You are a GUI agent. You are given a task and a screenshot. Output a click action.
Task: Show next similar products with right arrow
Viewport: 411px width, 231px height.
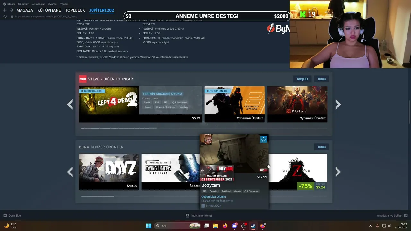338,172
